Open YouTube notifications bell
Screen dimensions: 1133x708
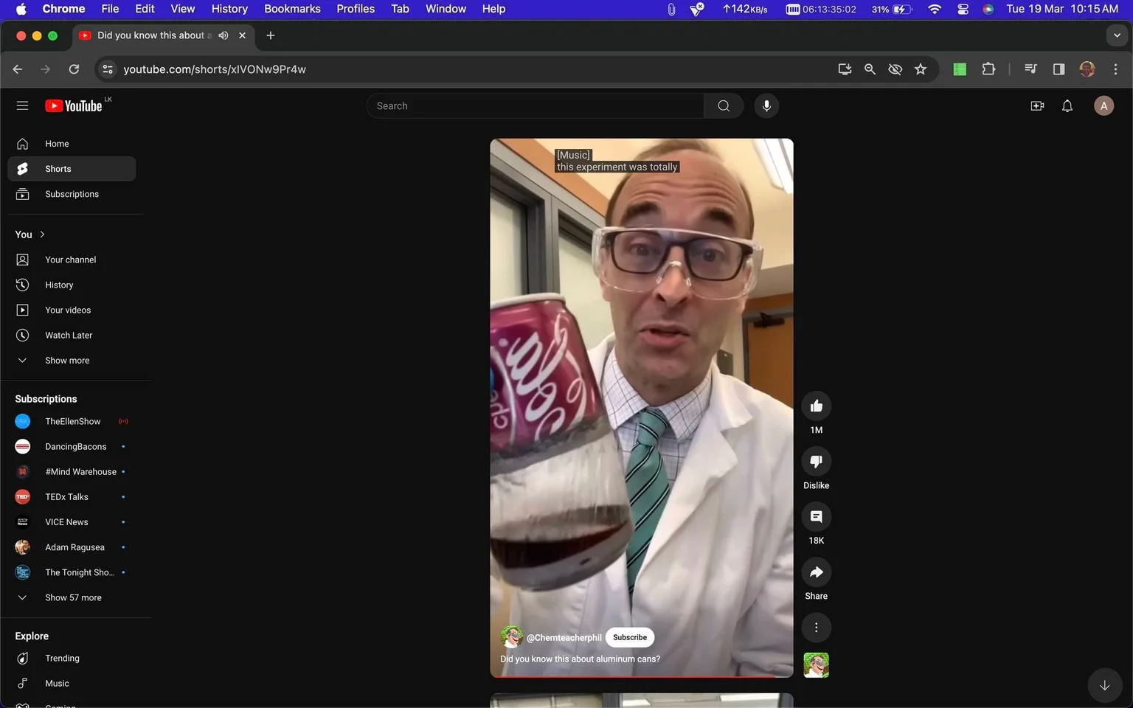click(x=1067, y=106)
